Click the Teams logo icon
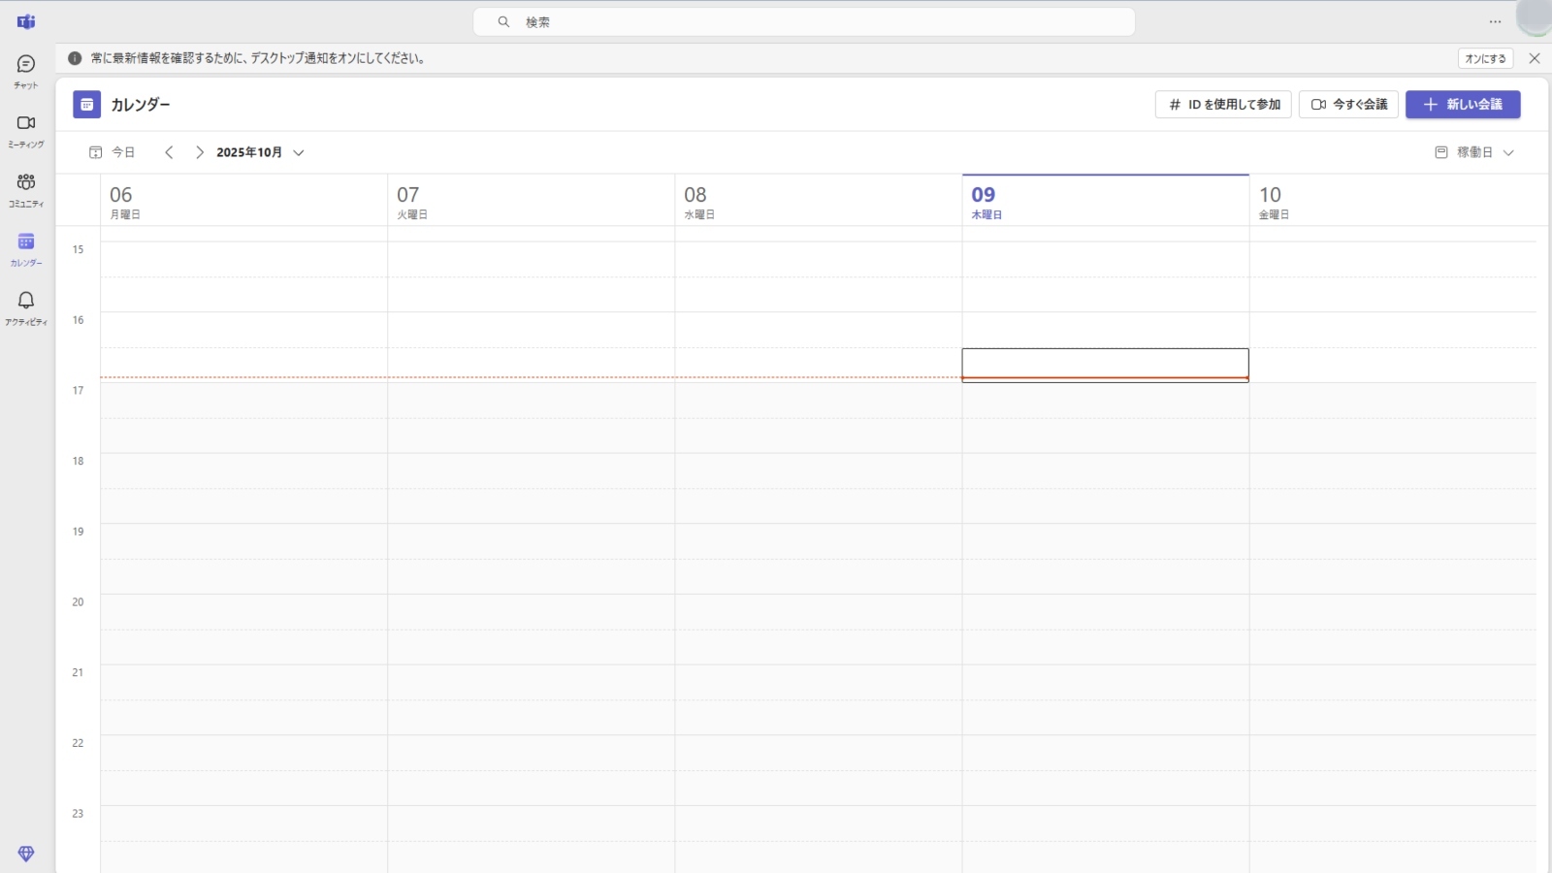Viewport: 1552px width, 873px height. coord(26,21)
